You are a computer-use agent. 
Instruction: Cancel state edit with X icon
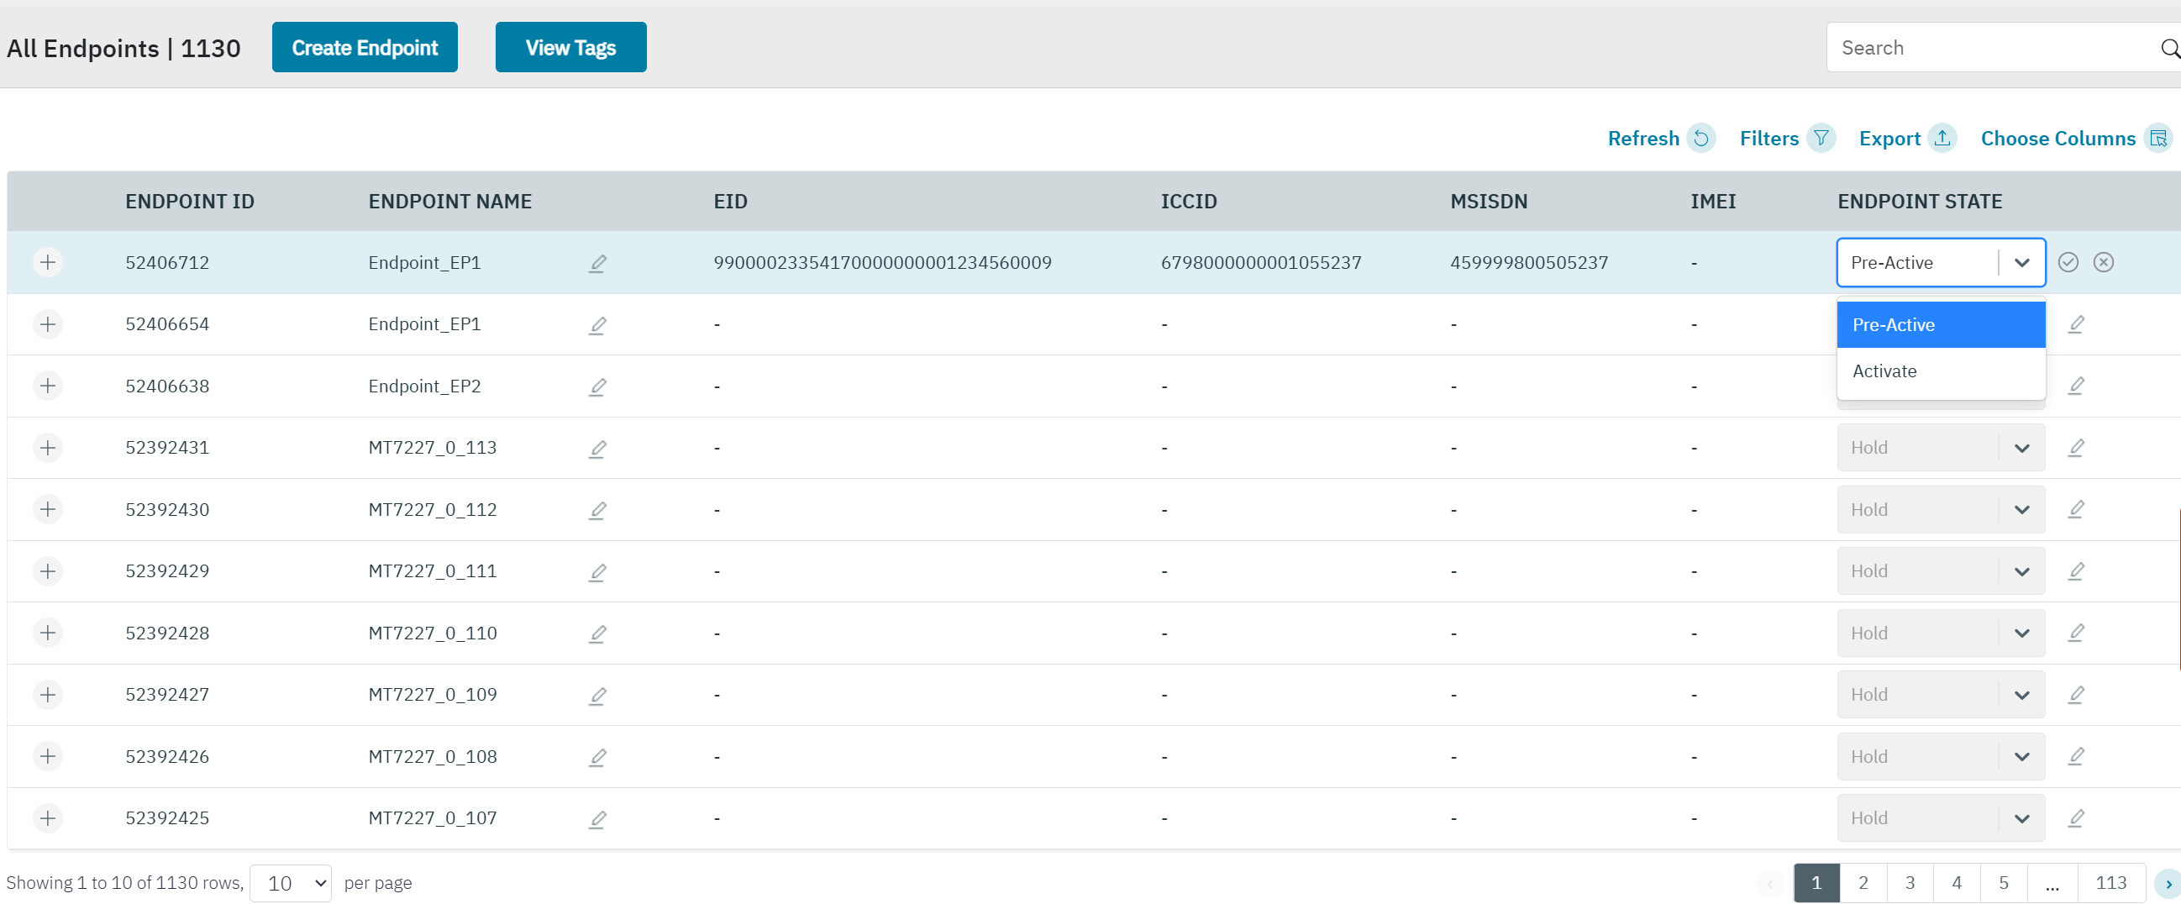(2103, 262)
